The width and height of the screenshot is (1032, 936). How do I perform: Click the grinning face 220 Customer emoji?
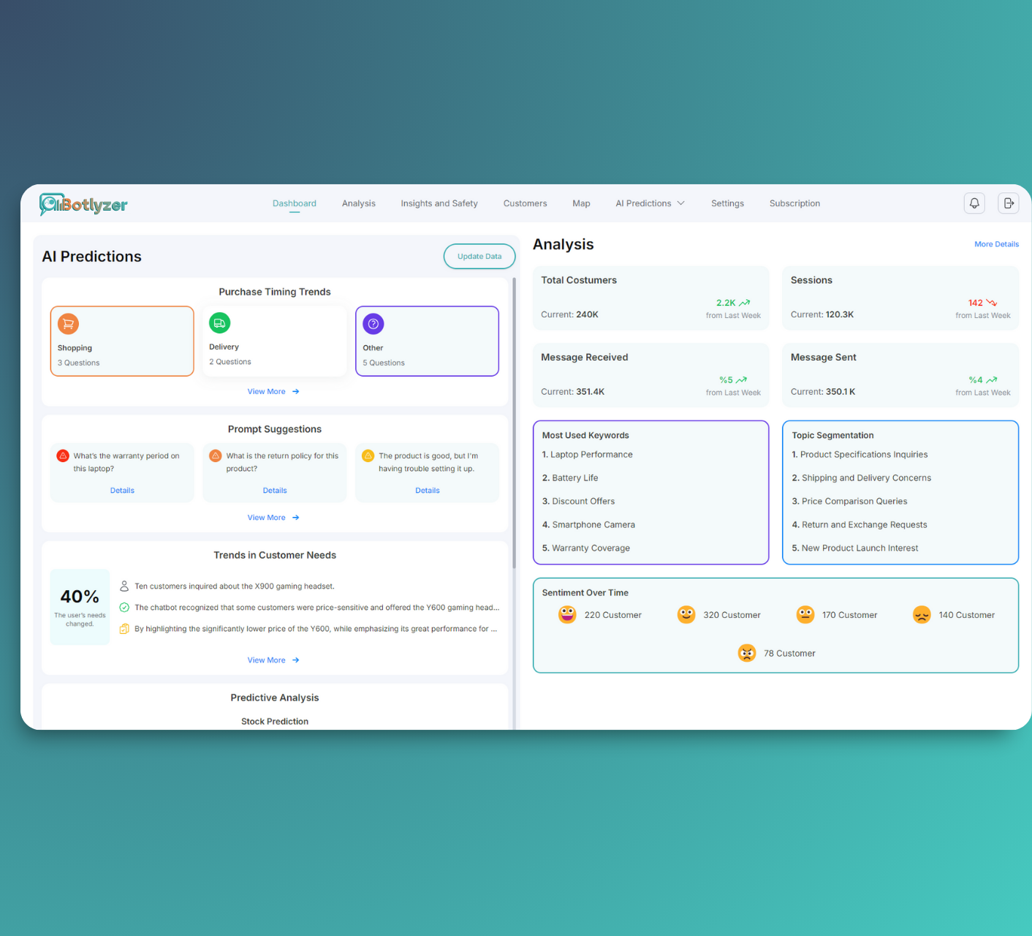(x=567, y=615)
